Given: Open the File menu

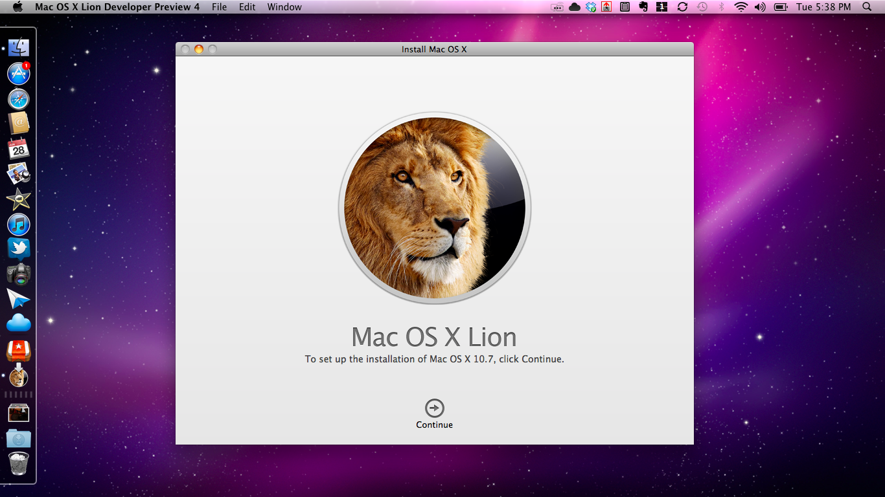Looking at the screenshot, I should [220, 7].
